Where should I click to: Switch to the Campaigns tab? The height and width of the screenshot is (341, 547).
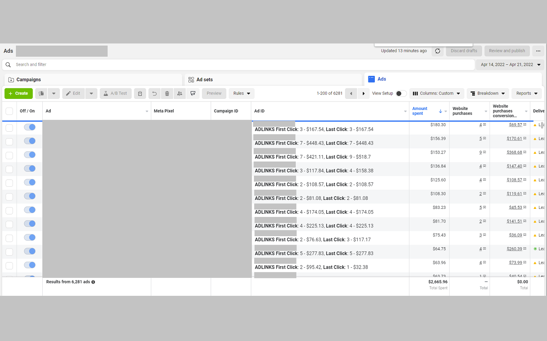(x=29, y=80)
